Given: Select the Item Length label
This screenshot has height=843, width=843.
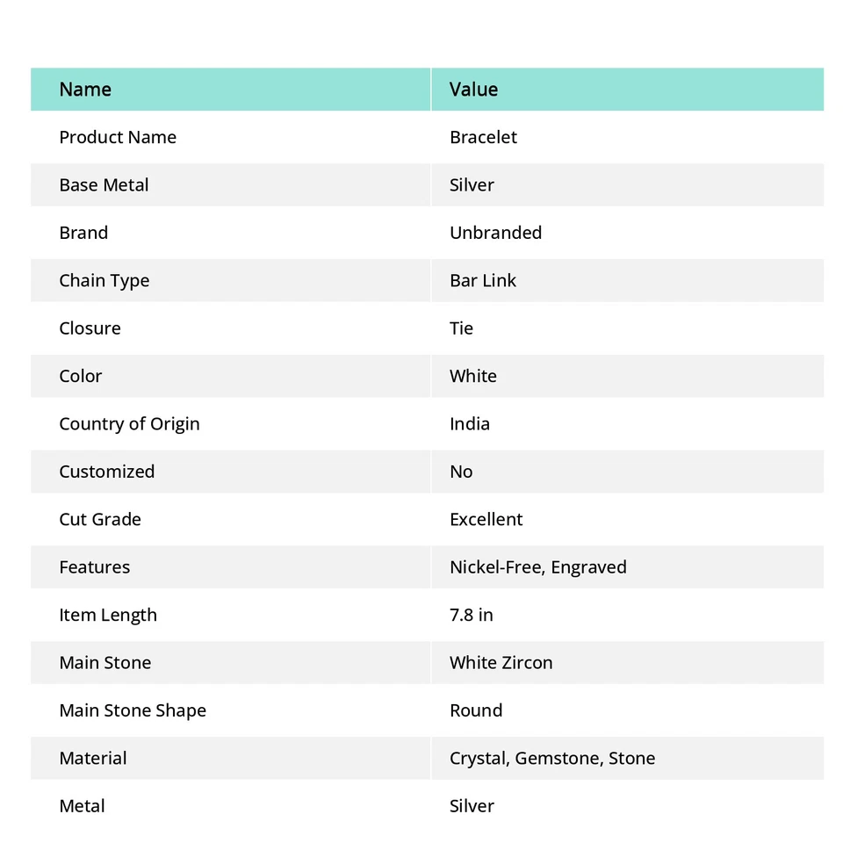Looking at the screenshot, I should [x=108, y=615].
